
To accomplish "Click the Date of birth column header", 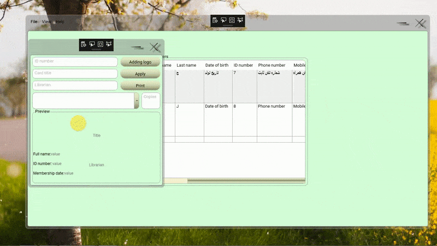I will point(217,65).
